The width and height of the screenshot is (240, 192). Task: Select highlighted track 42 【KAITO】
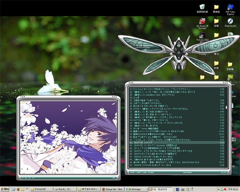[177, 142]
